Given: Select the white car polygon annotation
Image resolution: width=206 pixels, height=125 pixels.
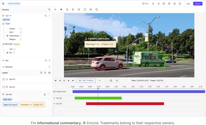Looking at the screenshot, I should [107, 63].
